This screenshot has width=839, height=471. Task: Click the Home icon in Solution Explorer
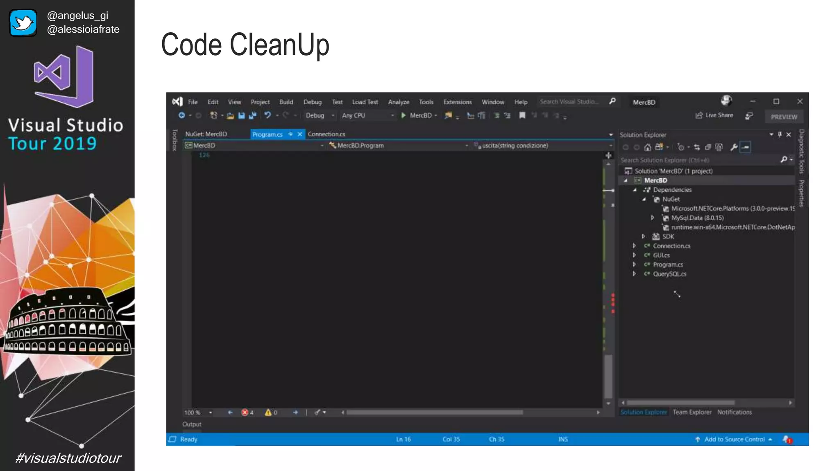(647, 147)
